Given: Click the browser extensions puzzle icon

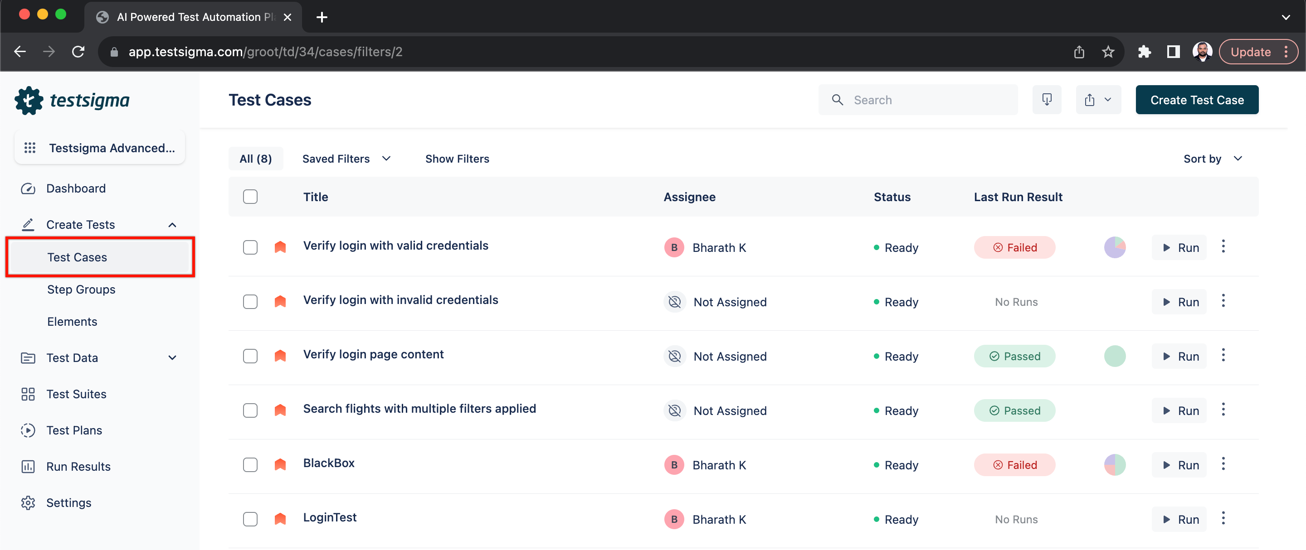Looking at the screenshot, I should click(x=1144, y=52).
